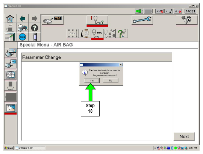
Task: Click the printer icon
Action: click(23, 28)
